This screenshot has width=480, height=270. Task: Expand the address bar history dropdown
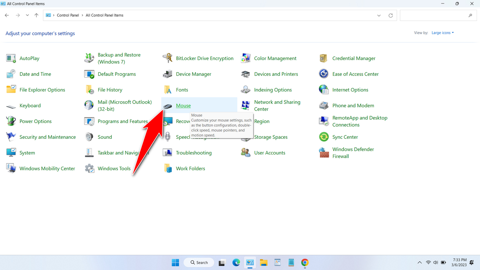(x=379, y=15)
